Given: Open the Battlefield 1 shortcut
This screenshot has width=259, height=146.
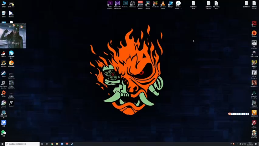Looking at the screenshot, I should [254, 84].
